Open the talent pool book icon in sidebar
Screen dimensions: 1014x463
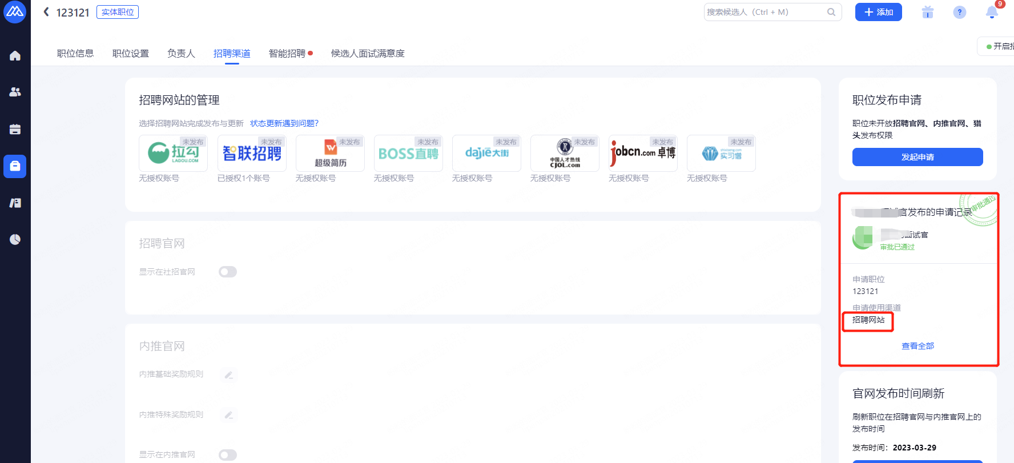15,203
